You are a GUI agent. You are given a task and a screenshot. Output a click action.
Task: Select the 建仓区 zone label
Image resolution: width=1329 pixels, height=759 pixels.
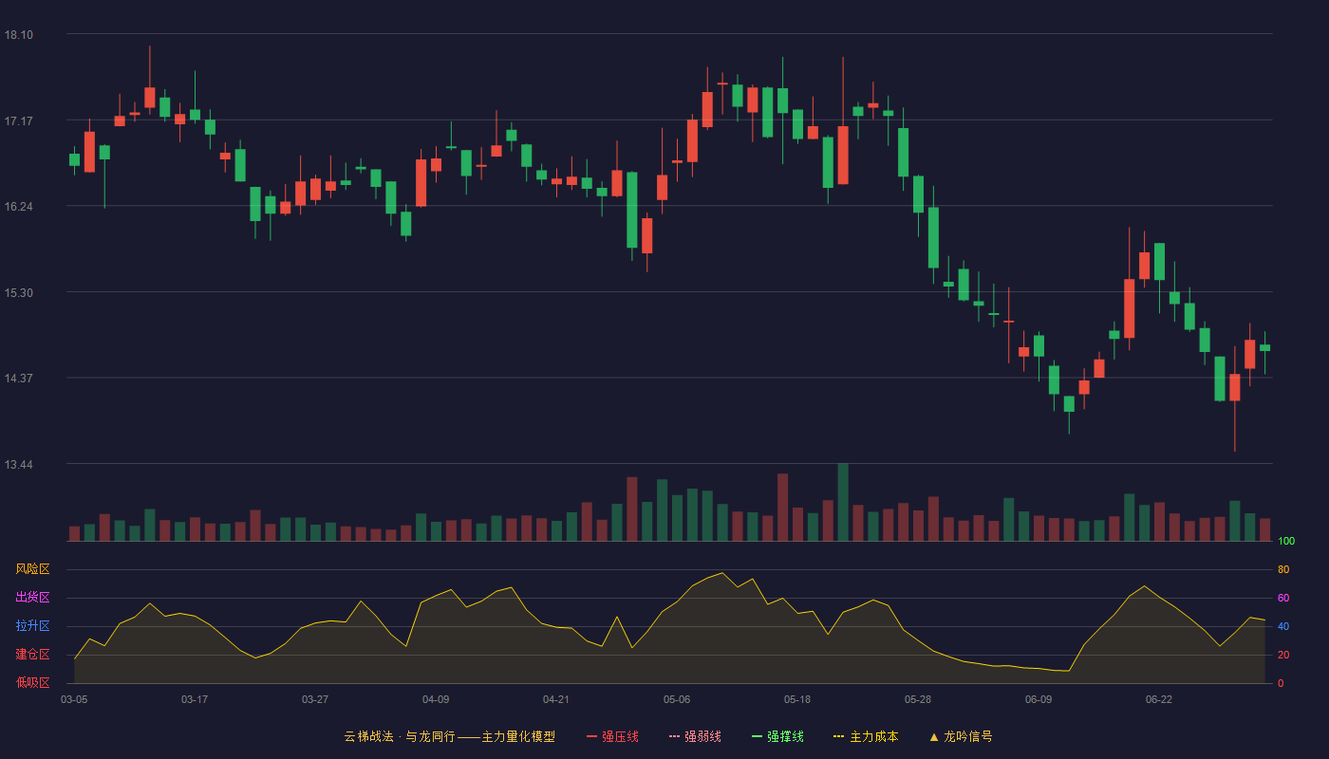click(32, 655)
